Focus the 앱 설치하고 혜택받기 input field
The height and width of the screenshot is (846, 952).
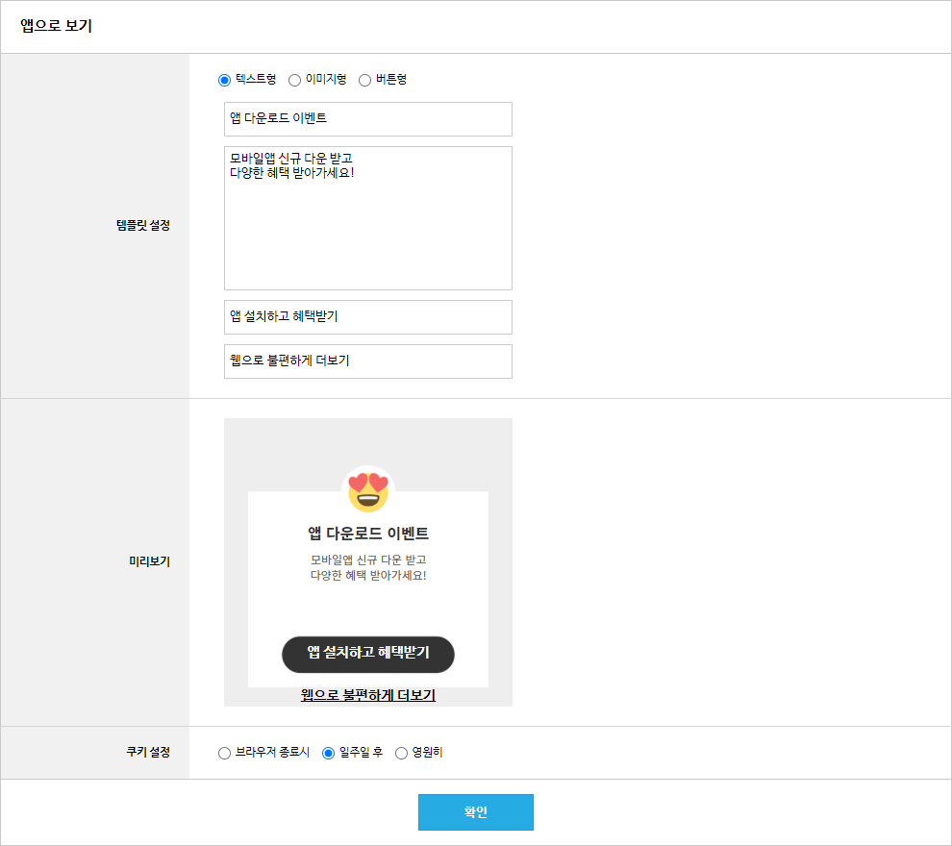[x=368, y=317]
